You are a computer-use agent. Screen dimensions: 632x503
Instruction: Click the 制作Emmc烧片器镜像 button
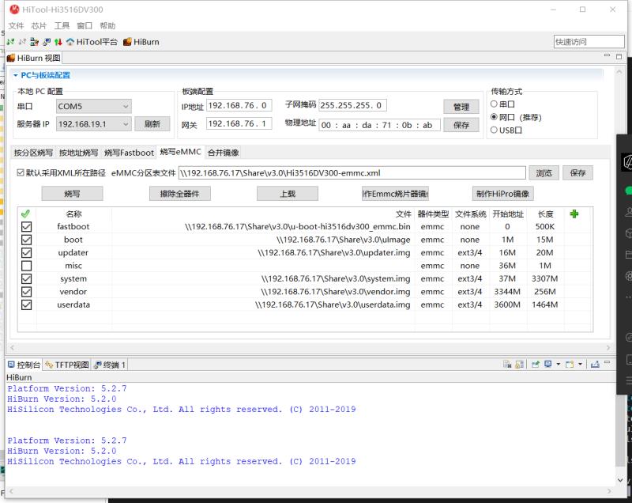pyautogui.click(x=395, y=194)
